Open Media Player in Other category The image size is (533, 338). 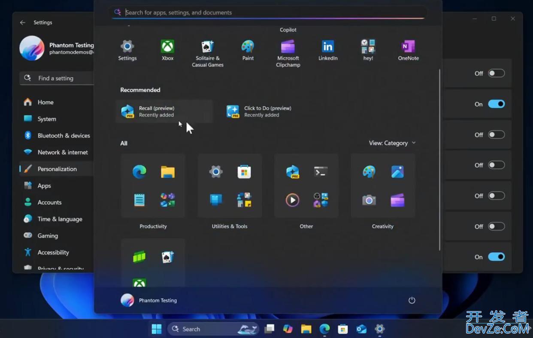(x=292, y=200)
